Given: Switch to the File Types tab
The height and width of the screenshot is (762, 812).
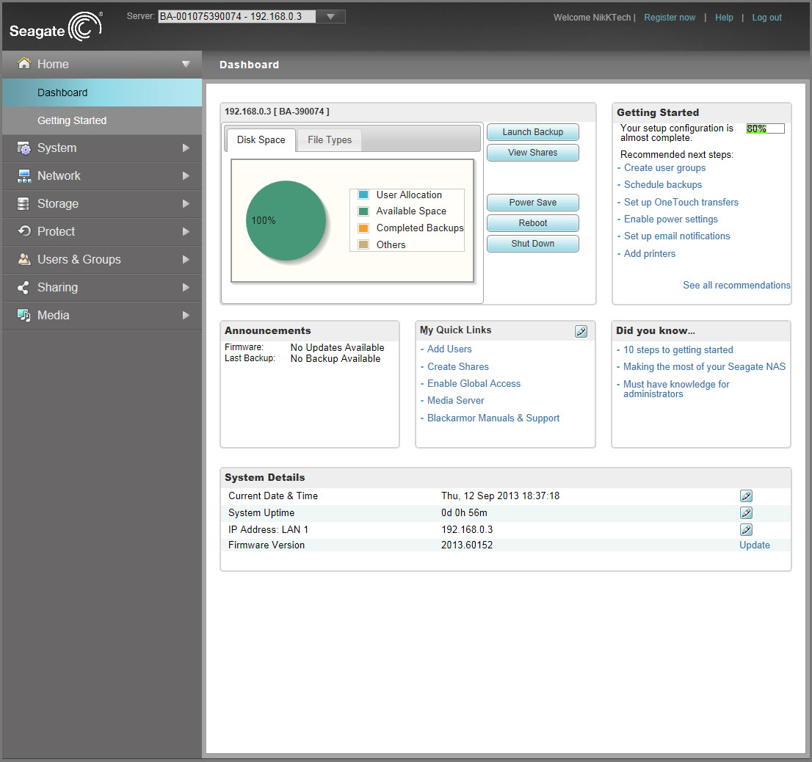Looking at the screenshot, I should pyautogui.click(x=330, y=139).
